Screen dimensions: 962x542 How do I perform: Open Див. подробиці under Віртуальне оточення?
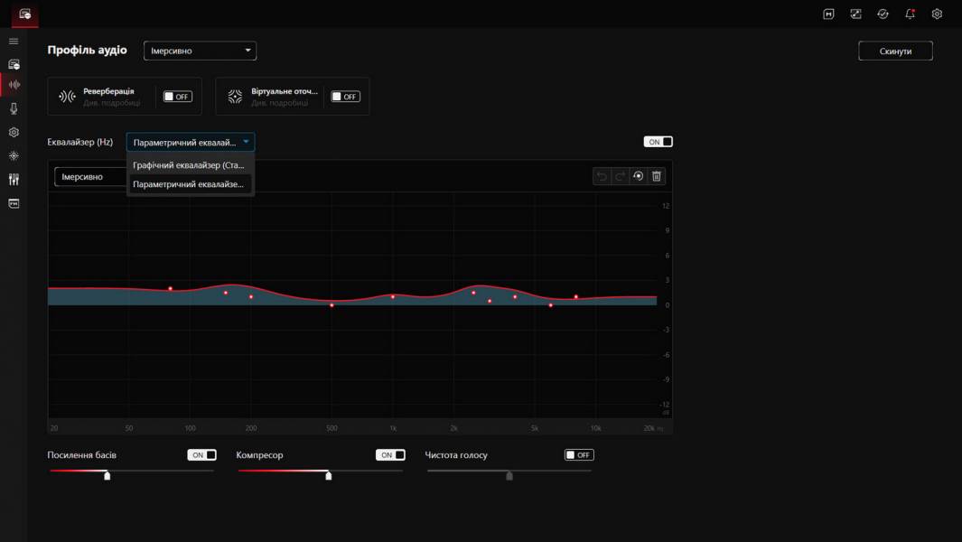pos(280,103)
